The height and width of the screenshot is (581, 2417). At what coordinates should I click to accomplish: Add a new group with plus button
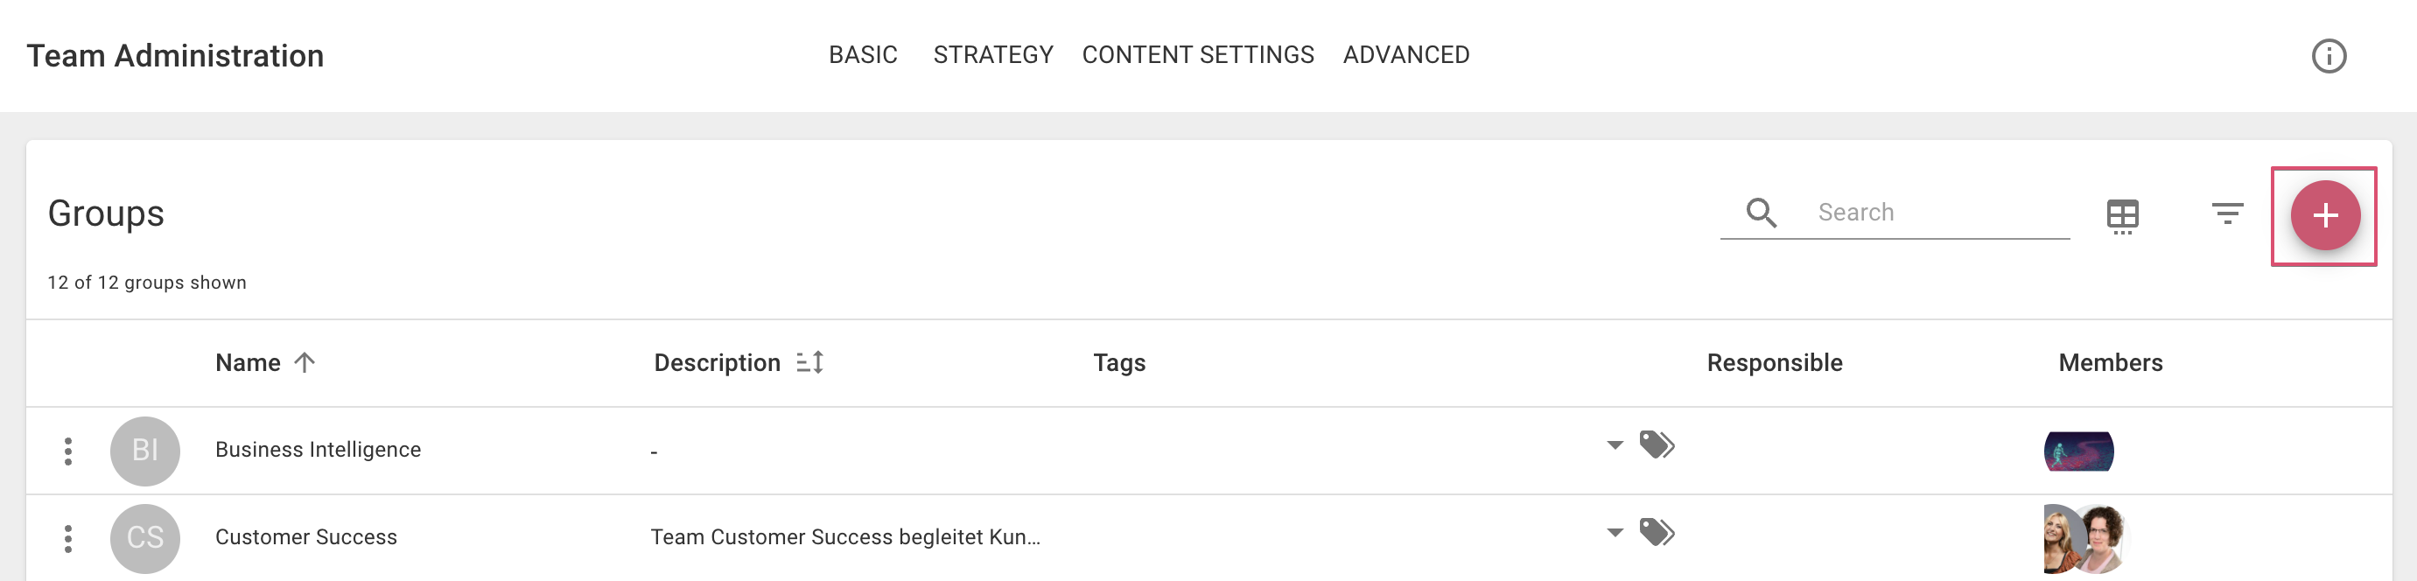click(x=2324, y=216)
